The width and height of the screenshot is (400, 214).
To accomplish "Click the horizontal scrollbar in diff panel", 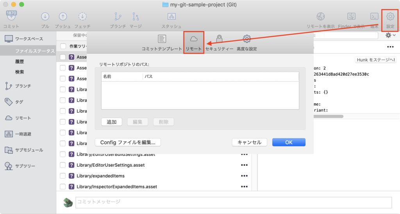I will pyautogui.click(x=328, y=117).
